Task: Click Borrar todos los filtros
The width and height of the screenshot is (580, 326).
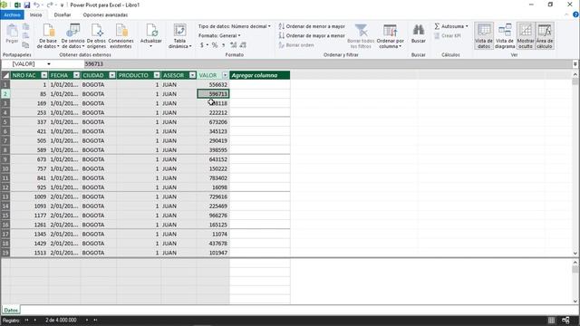Action: (x=361, y=36)
